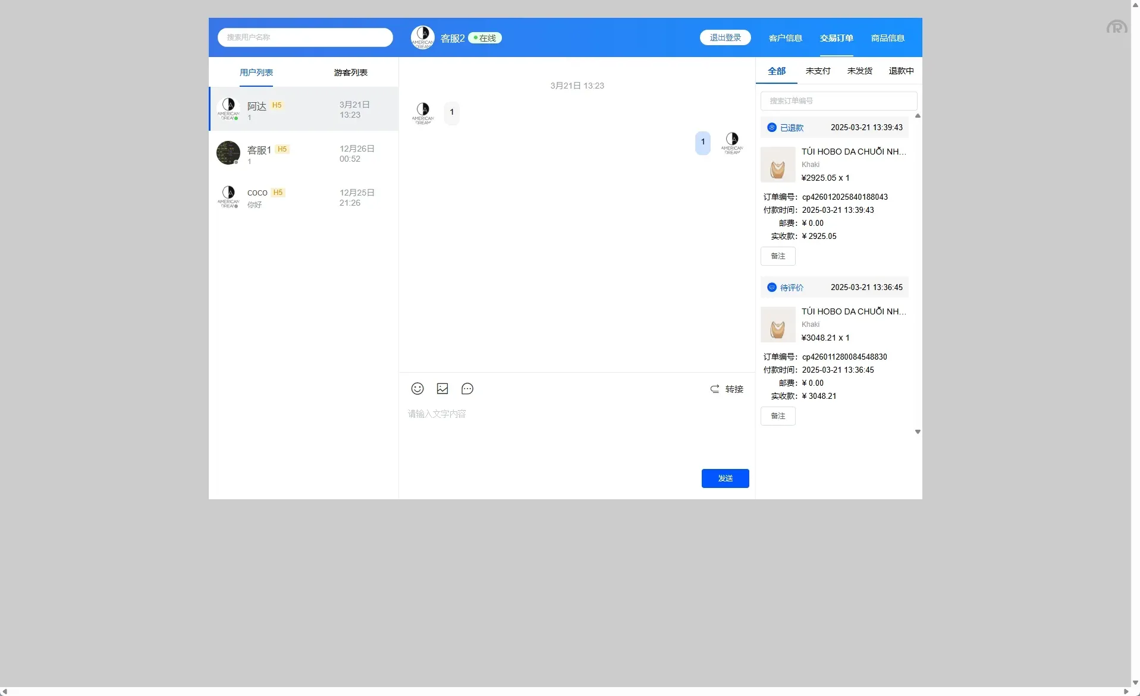Click the 退出登录 logout button
Image resolution: width=1140 pixels, height=696 pixels.
coord(725,37)
